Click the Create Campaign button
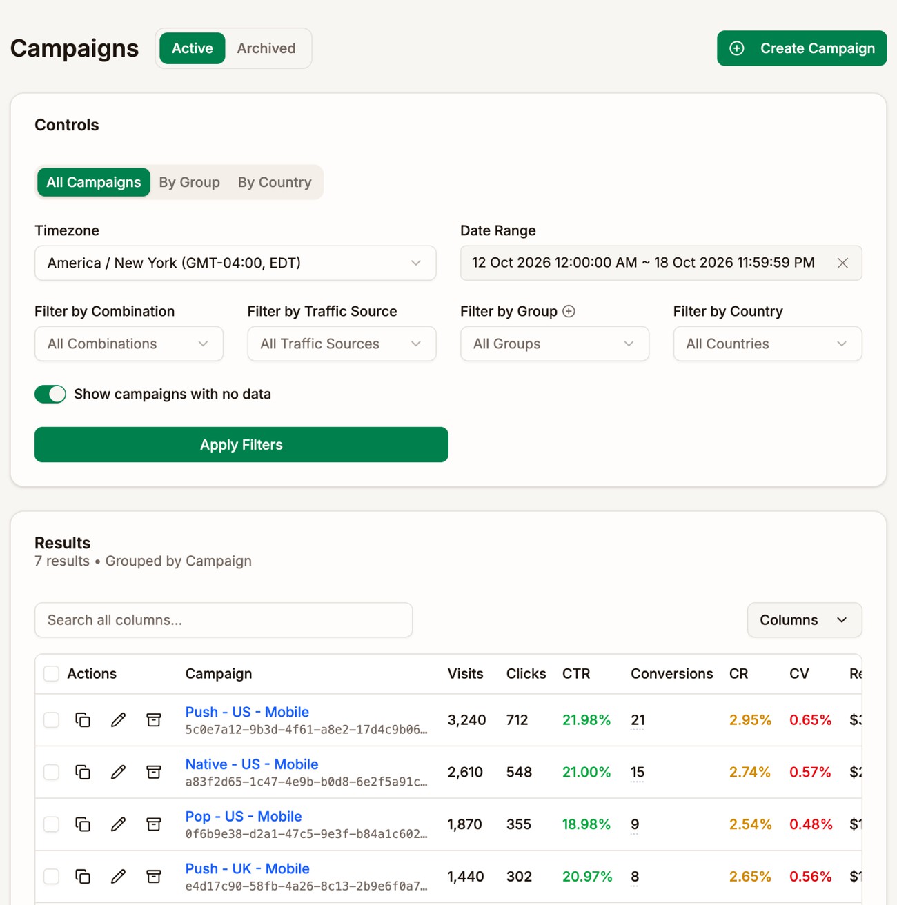The image size is (897, 905). [x=802, y=48]
